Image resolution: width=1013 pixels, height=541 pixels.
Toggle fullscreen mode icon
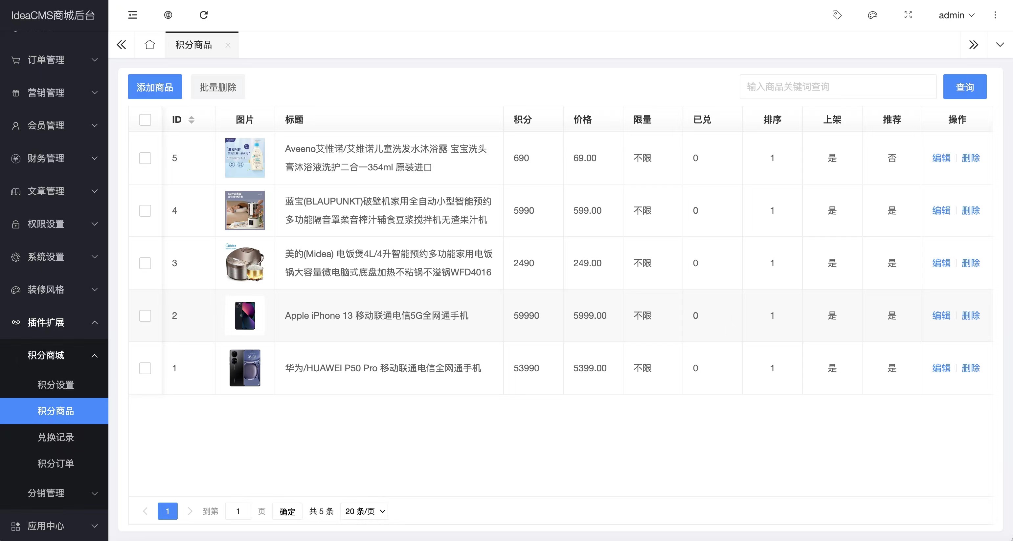[908, 15]
